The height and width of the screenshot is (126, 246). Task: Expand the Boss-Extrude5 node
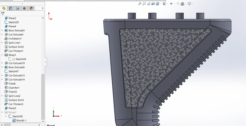(x=2, y=30)
